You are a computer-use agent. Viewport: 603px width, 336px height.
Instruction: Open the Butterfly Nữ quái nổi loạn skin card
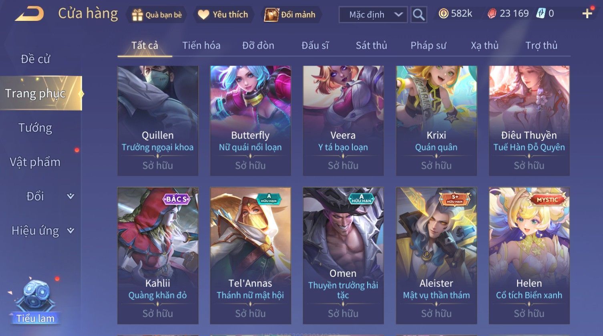(251, 121)
